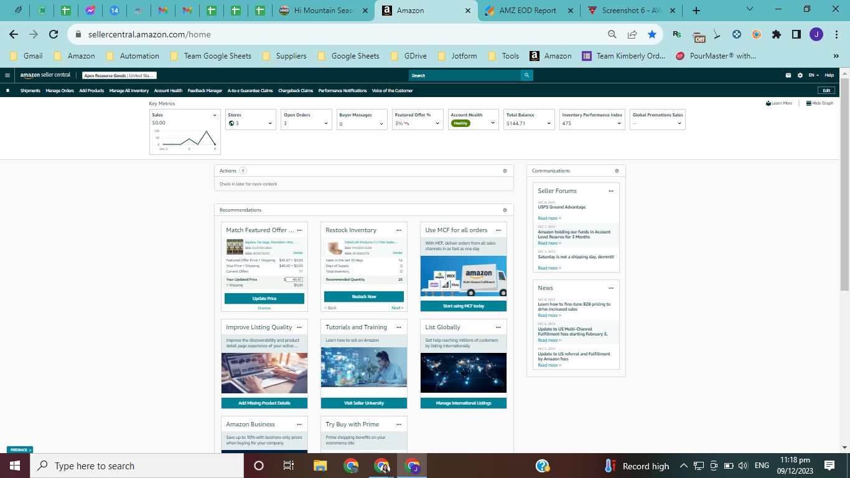Click the Edit favorites bar button

[x=826, y=91]
